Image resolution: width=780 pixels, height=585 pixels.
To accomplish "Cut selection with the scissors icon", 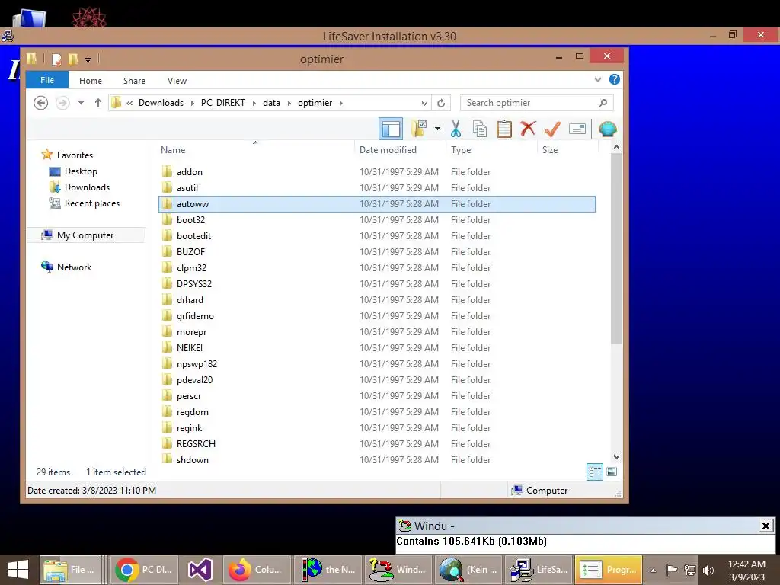I will [456, 129].
